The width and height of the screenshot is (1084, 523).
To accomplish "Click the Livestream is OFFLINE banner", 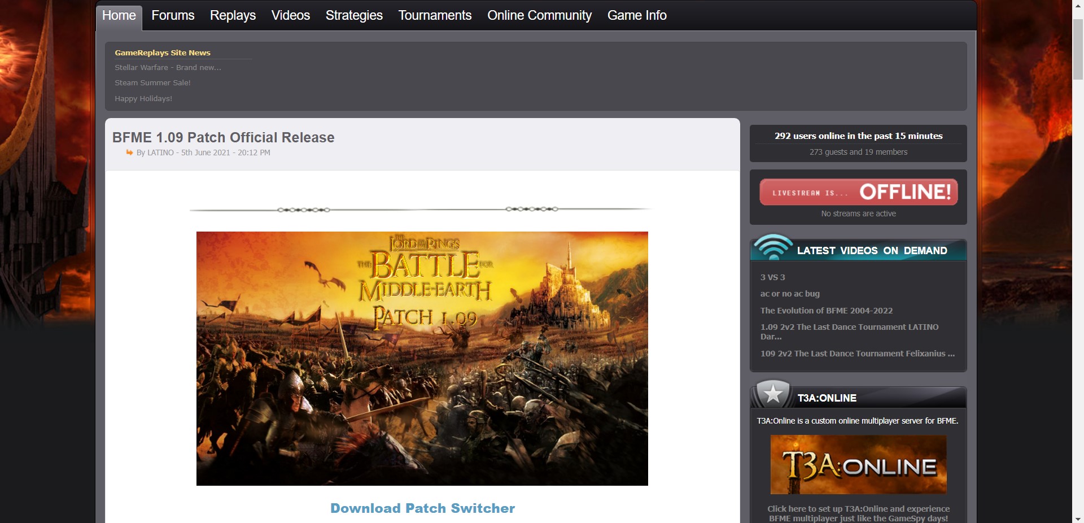I will point(858,192).
